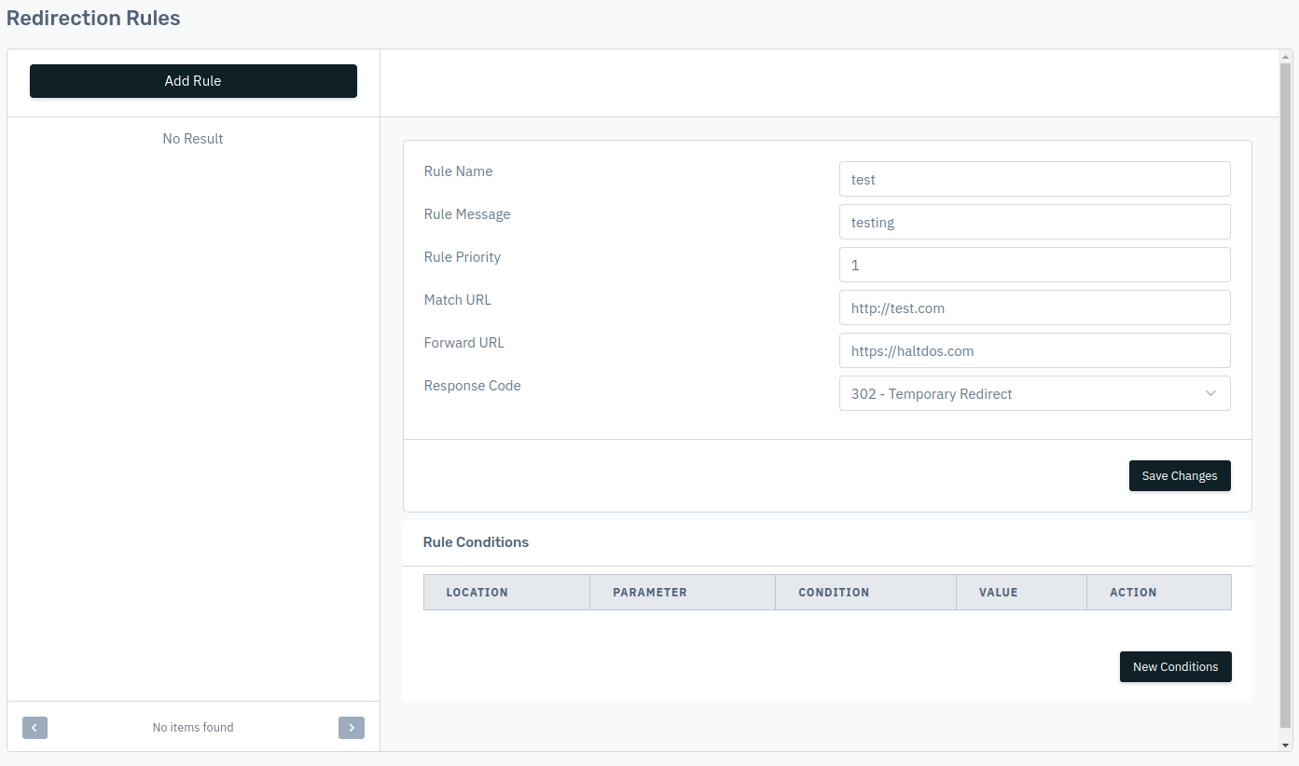Click the Redirection Rules page title

point(93,18)
